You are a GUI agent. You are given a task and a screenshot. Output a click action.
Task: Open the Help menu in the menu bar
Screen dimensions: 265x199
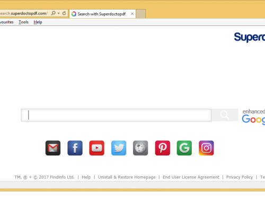pos(38,22)
